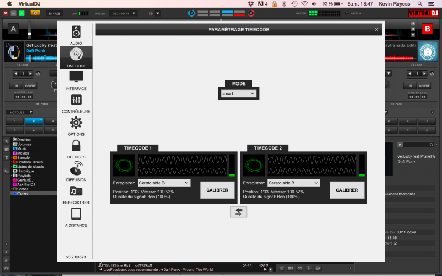Swap timecode inputs with the arrows button
This screenshot has height=276, width=442.
tap(239, 212)
